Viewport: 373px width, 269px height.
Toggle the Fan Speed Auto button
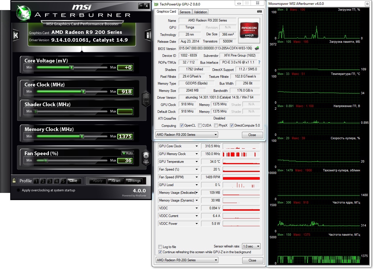(128, 153)
